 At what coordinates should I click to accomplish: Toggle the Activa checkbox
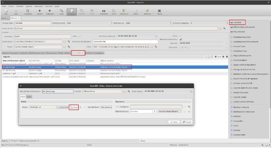pos(181,35)
